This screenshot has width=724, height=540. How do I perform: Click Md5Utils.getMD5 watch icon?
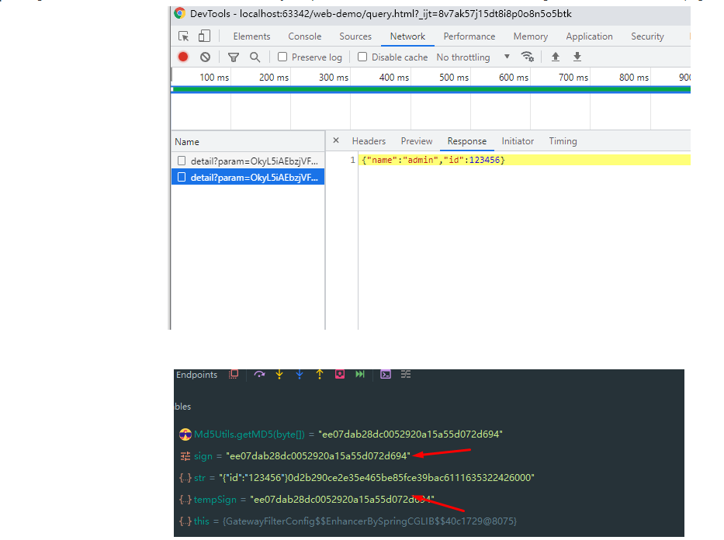coord(185,434)
